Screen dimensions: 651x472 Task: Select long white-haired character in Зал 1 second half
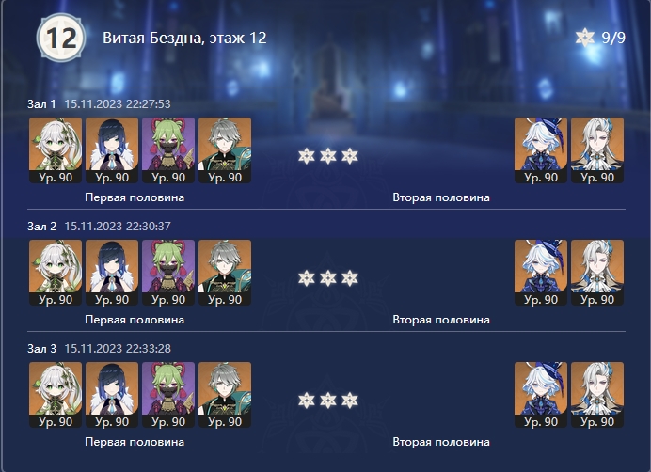(x=597, y=150)
